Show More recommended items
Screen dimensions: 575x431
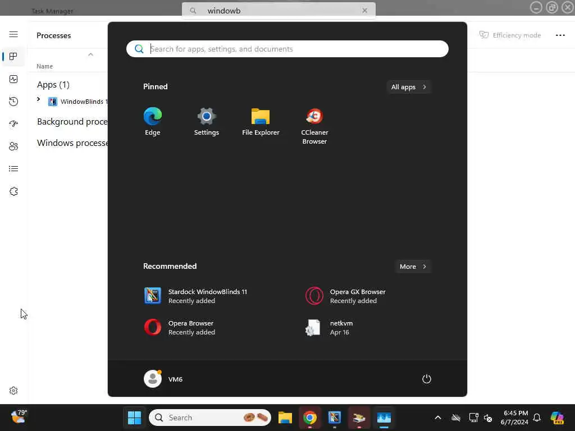click(413, 267)
